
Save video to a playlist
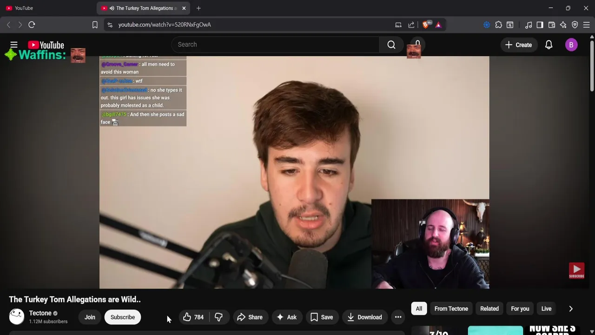tap(322, 317)
